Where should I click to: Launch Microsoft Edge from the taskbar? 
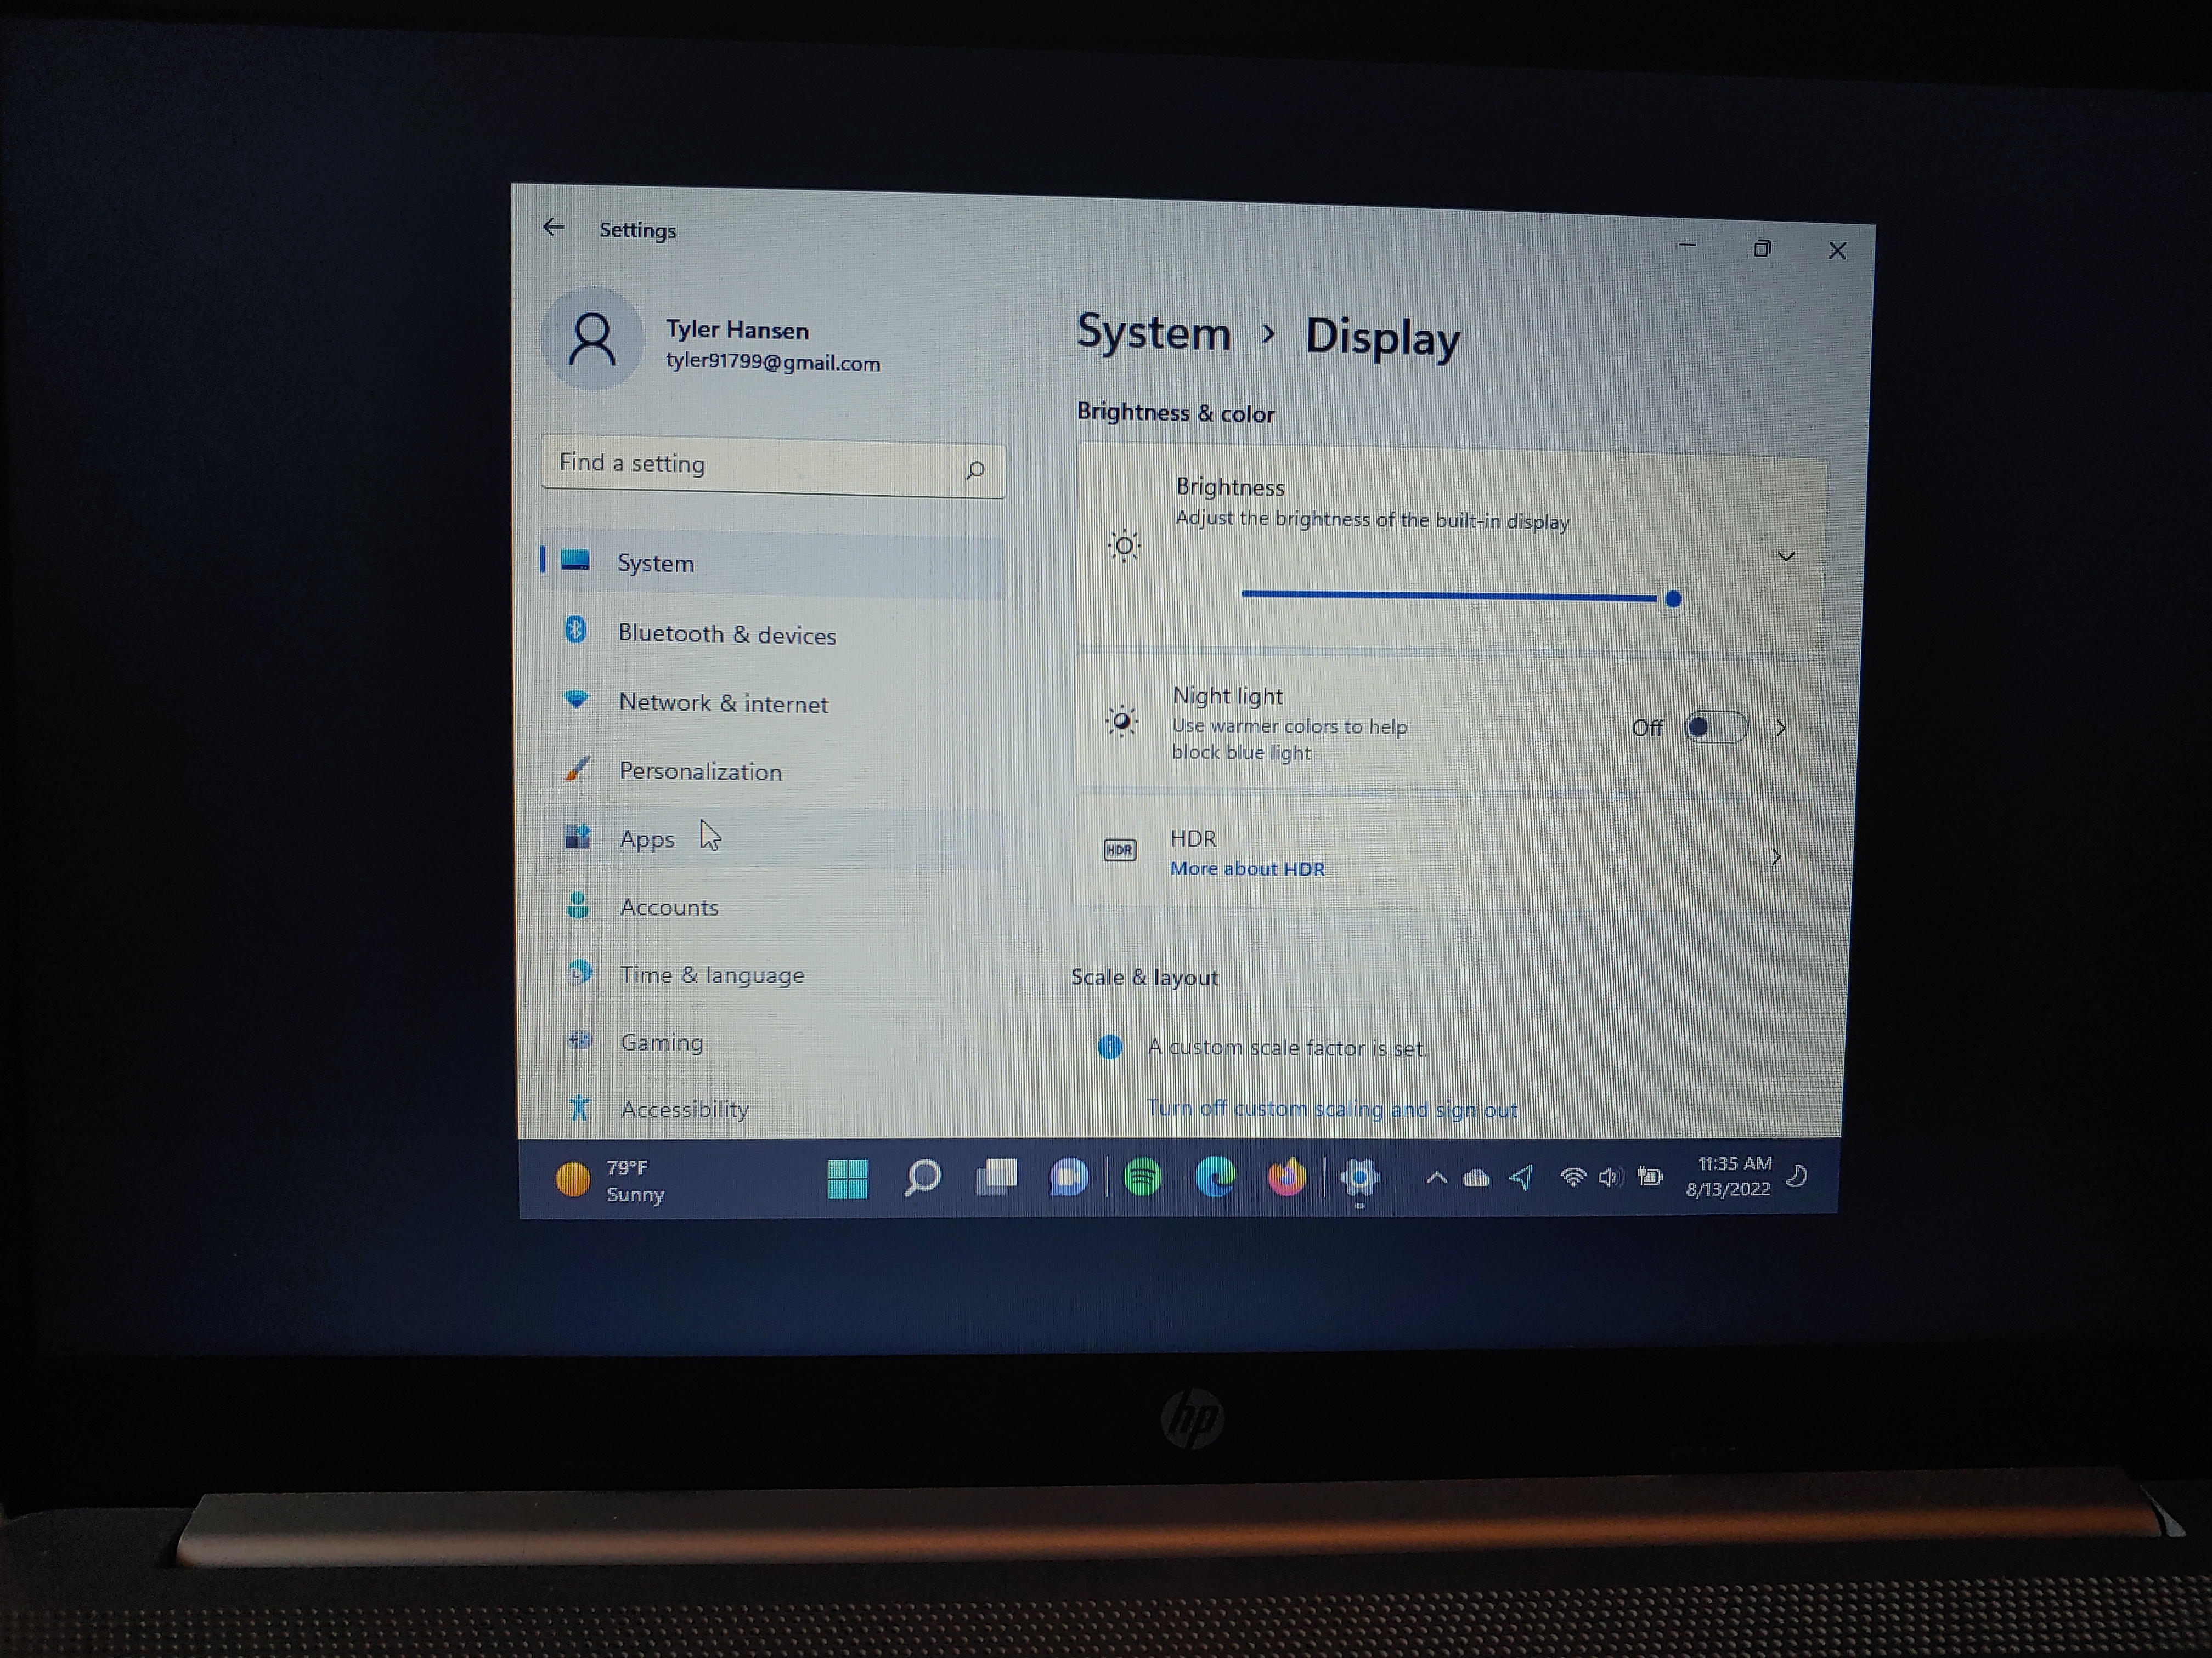click(1215, 1178)
